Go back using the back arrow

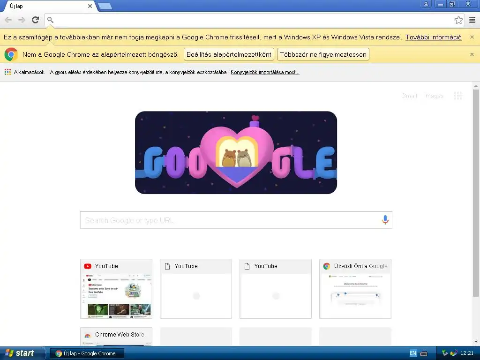tap(8, 20)
